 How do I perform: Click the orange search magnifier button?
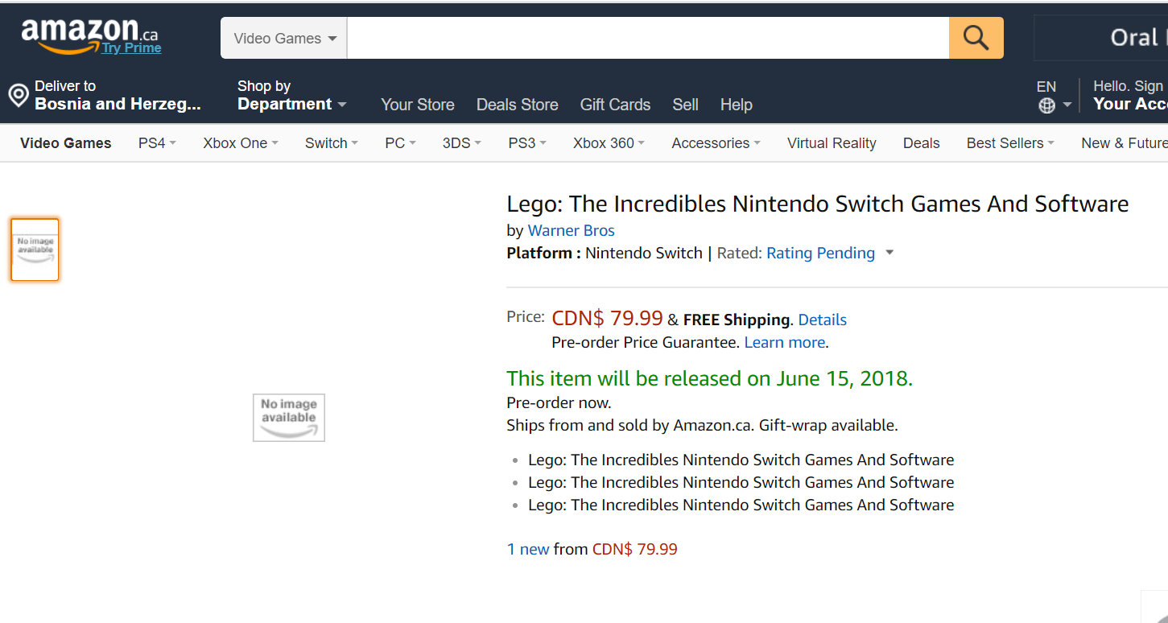click(x=976, y=38)
